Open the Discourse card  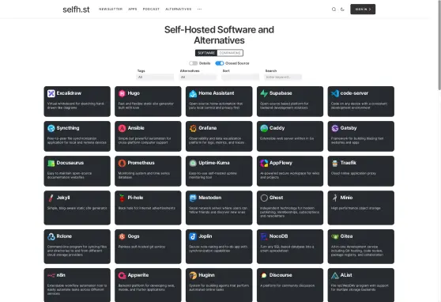(x=290, y=285)
